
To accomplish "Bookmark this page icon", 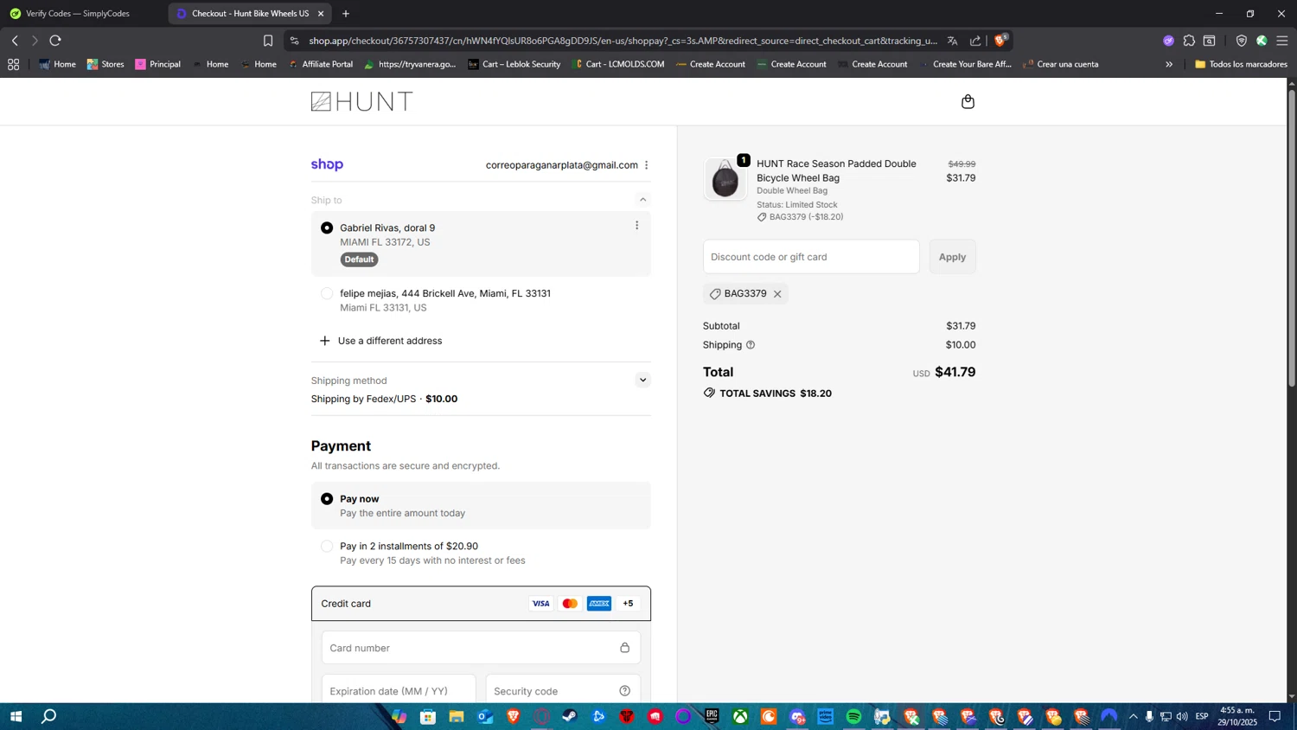I will click(x=268, y=41).
